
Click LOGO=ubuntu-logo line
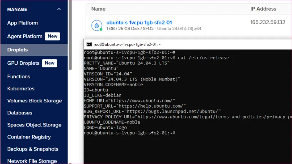coord(105,128)
